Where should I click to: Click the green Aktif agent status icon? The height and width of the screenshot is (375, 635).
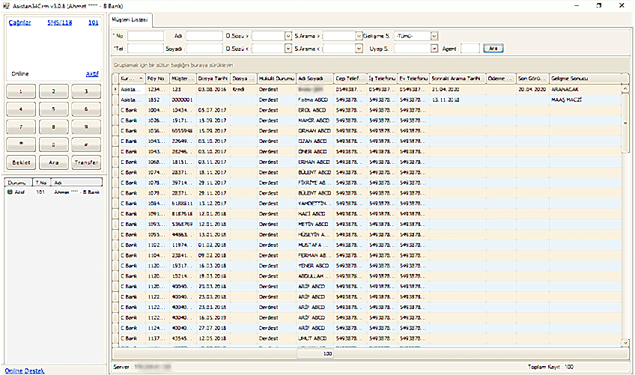[10, 191]
